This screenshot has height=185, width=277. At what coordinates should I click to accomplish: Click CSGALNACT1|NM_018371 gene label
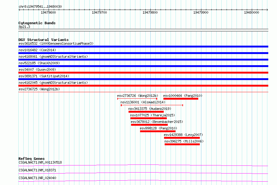37,170
